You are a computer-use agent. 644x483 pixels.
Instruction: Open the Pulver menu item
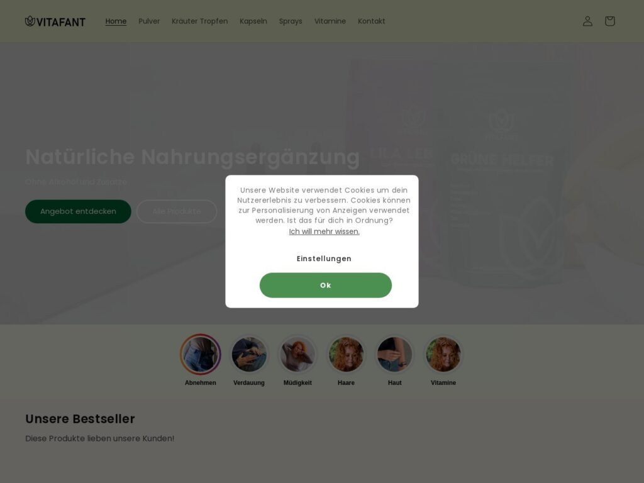[x=149, y=21]
